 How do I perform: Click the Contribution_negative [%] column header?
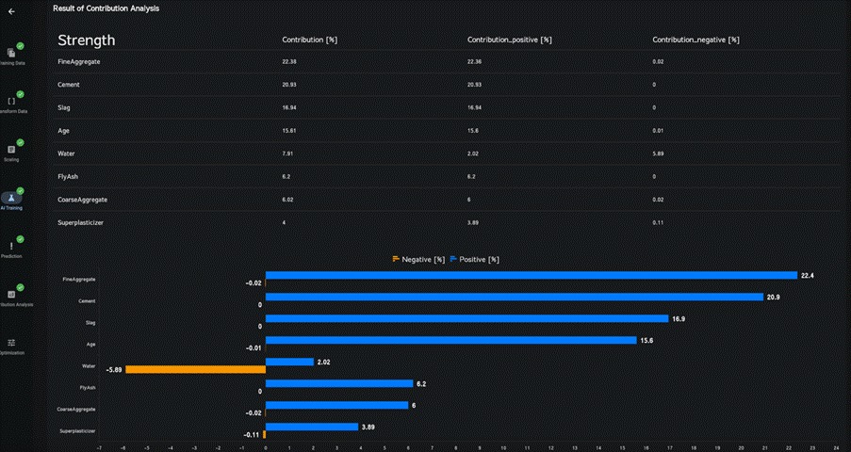(696, 40)
